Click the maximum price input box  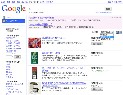click(x=9, y=57)
